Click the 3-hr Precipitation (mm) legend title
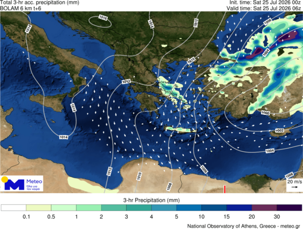 [151, 200]
